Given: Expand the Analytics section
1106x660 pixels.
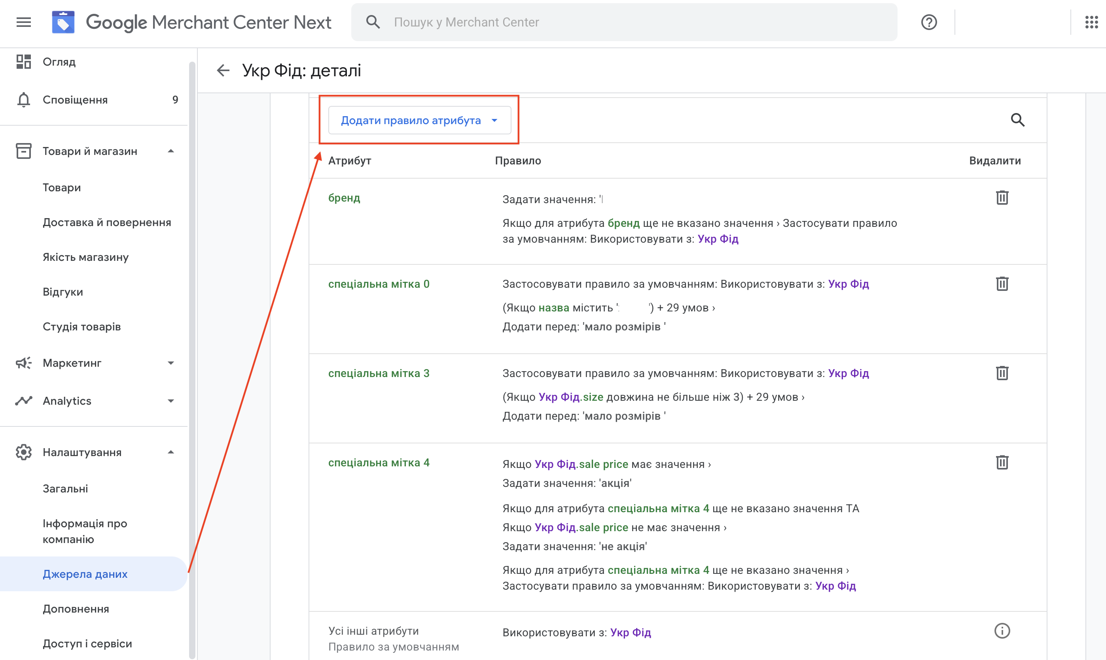Looking at the screenshot, I should pyautogui.click(x=170, y=401).
